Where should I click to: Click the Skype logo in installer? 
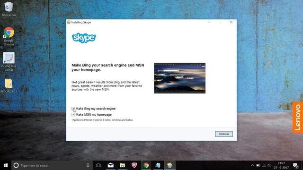point(84,38)
